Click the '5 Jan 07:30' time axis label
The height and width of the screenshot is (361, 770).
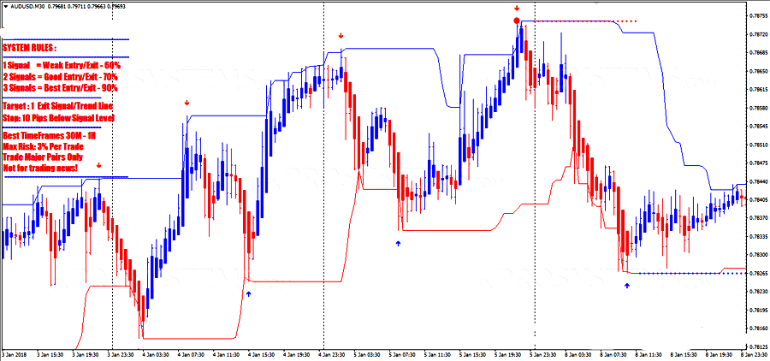click(x=402, y=354)
